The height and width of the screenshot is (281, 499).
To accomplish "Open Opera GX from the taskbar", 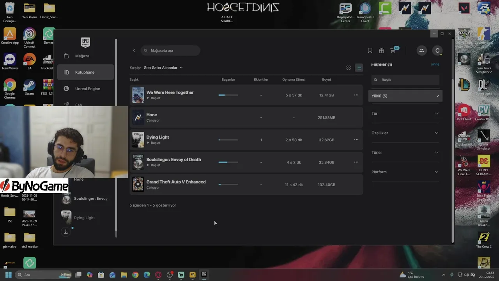I will [158, 275].
